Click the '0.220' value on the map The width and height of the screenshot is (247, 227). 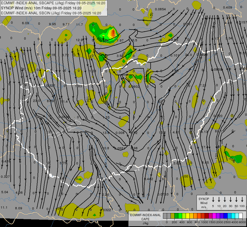pyautogui.click(x=218, y=116)
